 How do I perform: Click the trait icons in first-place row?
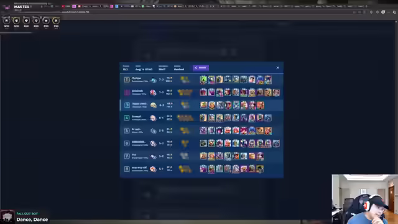click(185, 80)
